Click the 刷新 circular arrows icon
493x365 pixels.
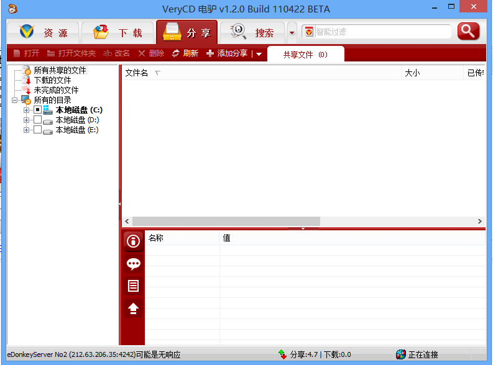(x=175, y=53)
